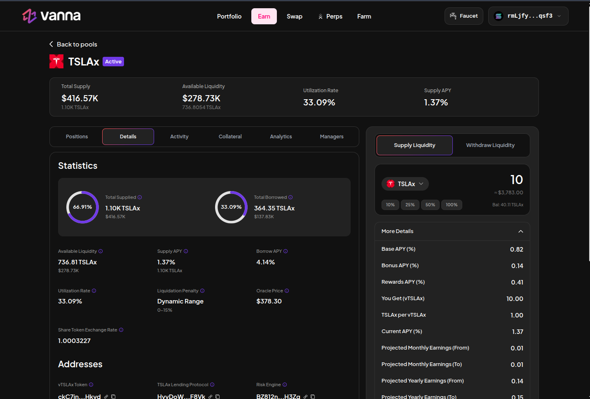Click the $278.73K Available Liquidity figure
The image size is (590, 399).
(x=201, y=98)
